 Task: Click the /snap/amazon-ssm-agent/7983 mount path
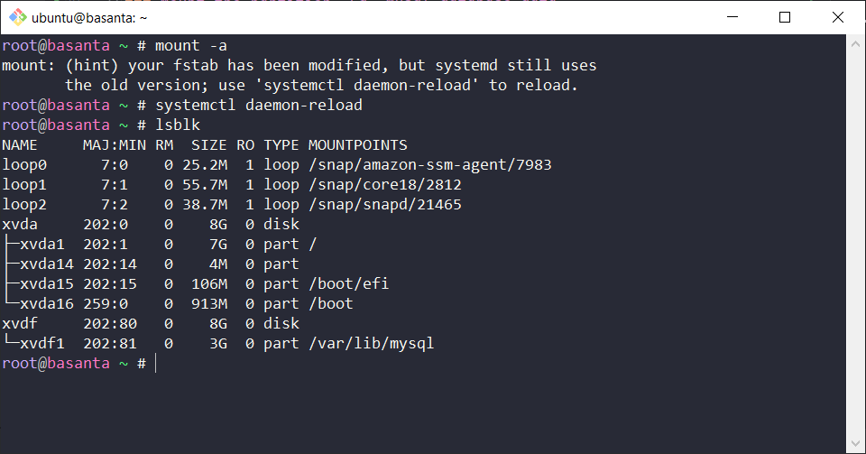[x=429, y=164]
